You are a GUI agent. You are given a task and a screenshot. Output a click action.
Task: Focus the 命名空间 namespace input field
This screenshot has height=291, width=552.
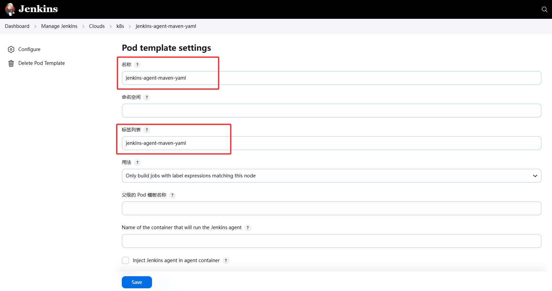[331, 111]
